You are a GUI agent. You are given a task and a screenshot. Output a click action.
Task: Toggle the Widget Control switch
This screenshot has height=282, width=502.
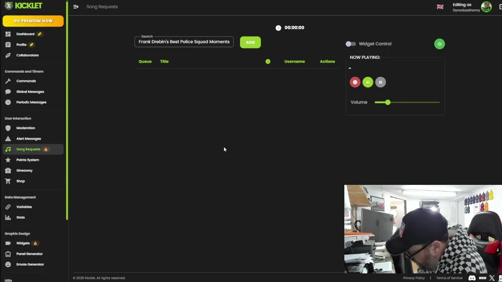point(351,44)
